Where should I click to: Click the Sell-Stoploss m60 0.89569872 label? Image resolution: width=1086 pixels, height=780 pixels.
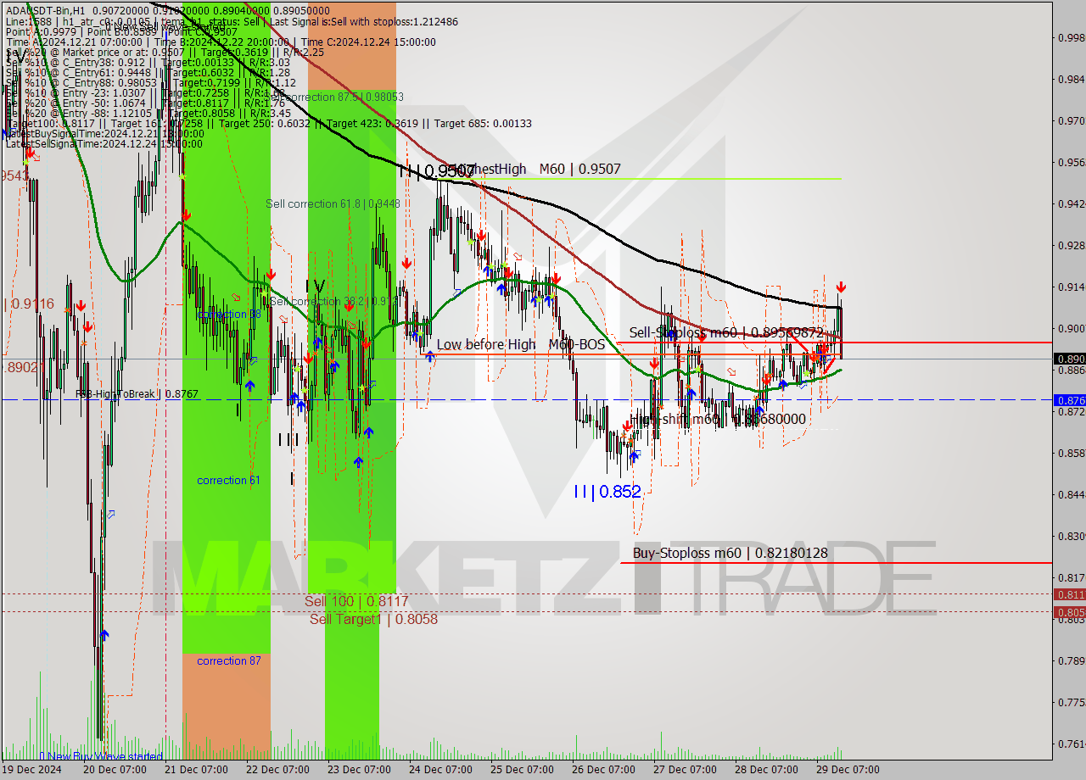click(x=726, y=332)
